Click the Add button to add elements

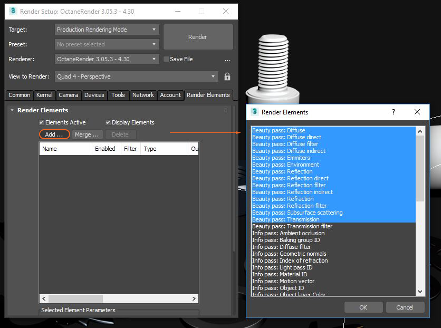53,134
